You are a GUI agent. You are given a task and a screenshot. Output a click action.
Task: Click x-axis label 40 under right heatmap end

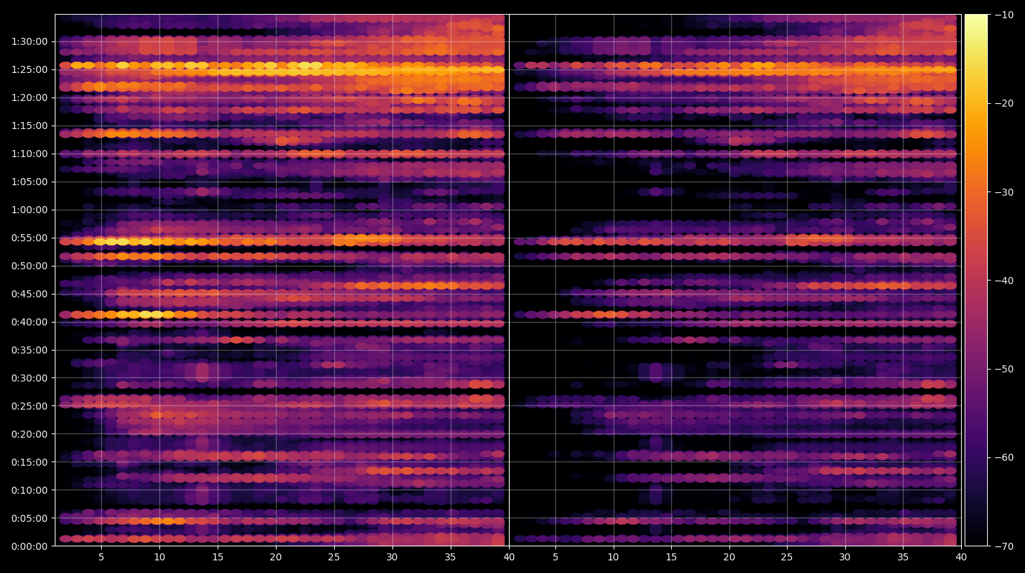pos(961,558)
